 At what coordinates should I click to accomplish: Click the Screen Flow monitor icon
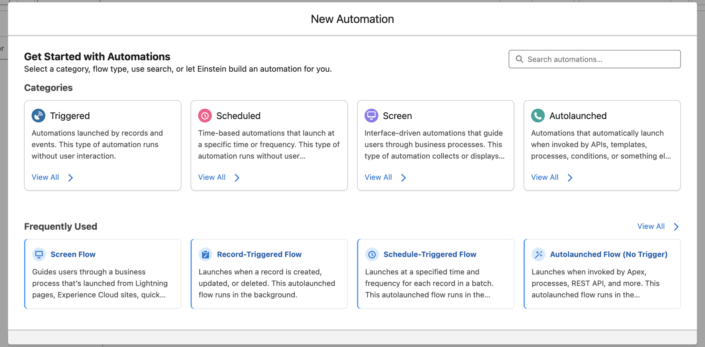39,254
